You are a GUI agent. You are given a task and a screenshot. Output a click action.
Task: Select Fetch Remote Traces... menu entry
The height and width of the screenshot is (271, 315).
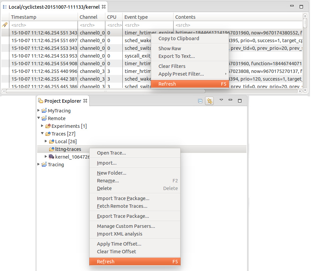pyautogui.click(x=122, y=206)
